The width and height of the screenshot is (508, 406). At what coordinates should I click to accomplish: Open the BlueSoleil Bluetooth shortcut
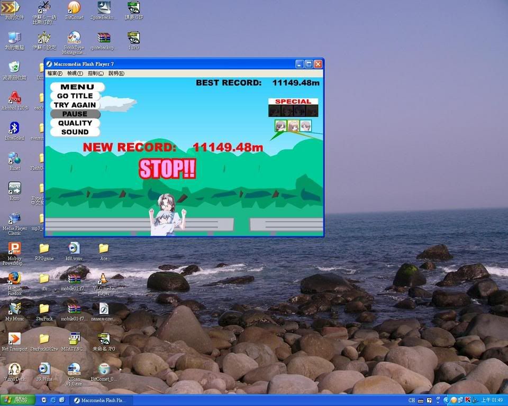[14, 131]
